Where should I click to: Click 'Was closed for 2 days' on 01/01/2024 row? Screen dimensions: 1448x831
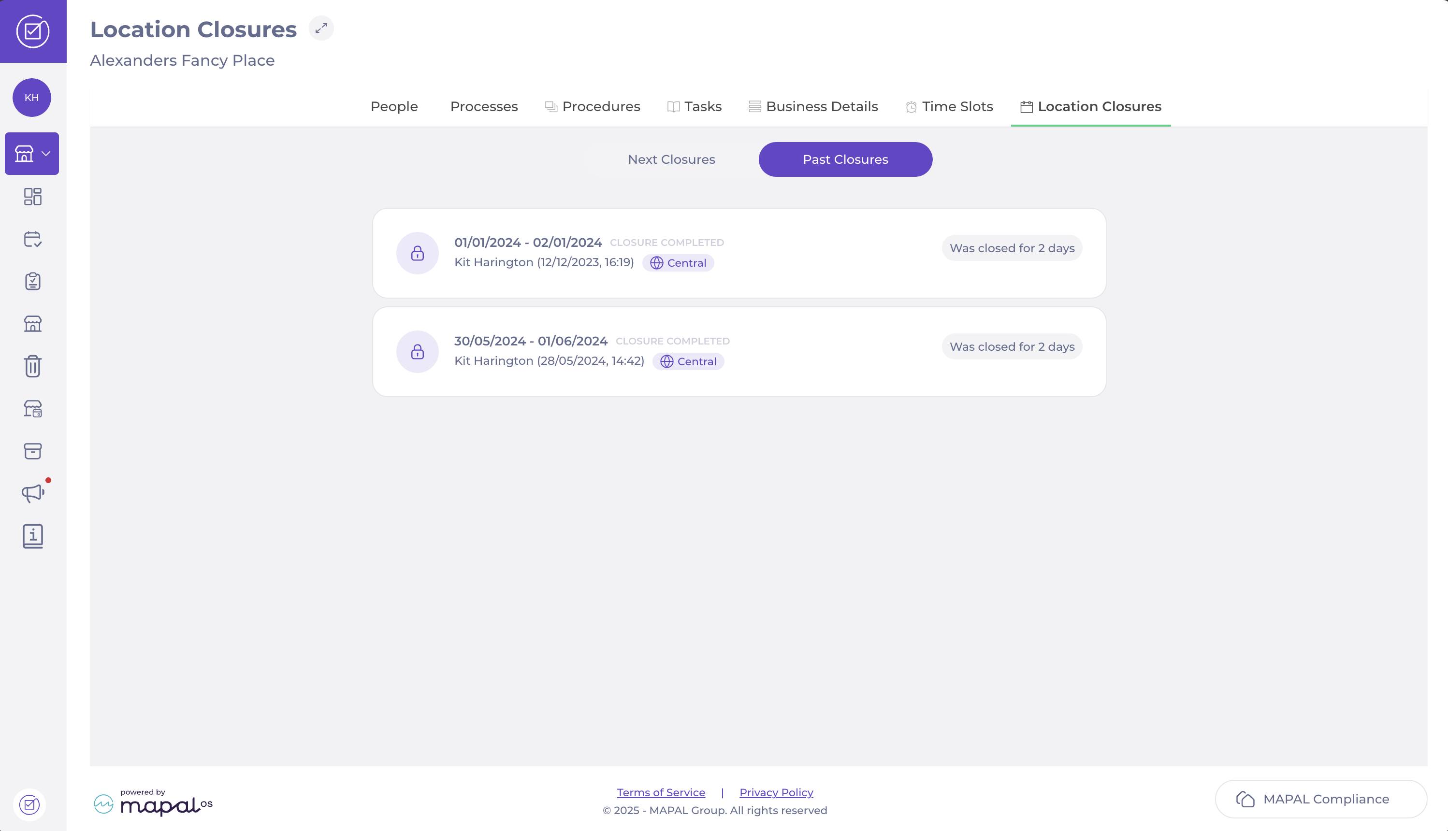point(1012,248)
